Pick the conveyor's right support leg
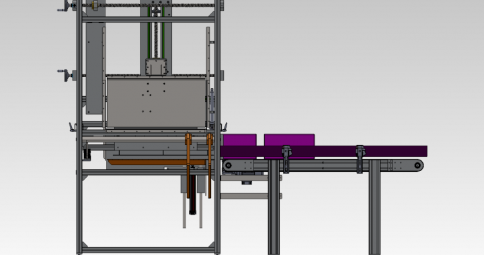 pos(374,207)
